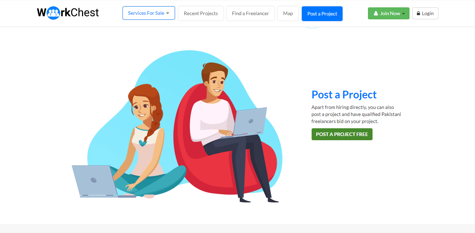The height and width of the screenshot is (233, 475).
Task: Click the teal heart on the woman's shirt
Action: tap(143, 143)
